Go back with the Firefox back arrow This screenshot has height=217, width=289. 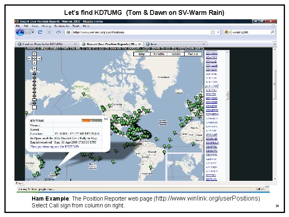coord(20,32)
